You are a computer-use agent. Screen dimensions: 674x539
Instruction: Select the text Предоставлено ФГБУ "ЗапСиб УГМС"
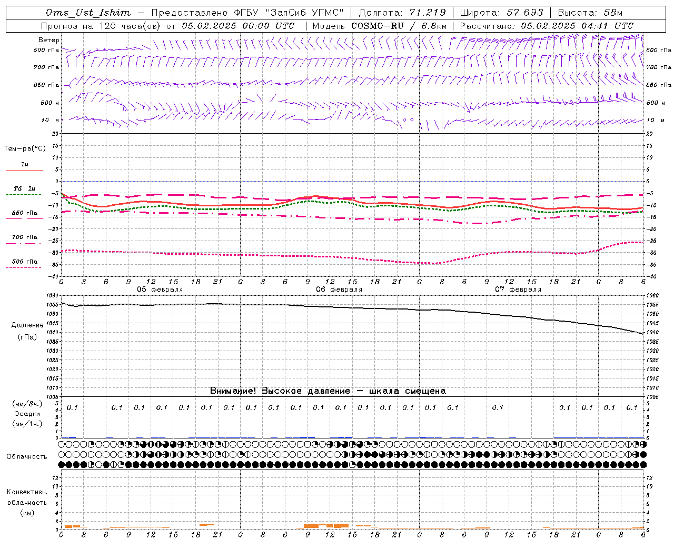(246, 13)
